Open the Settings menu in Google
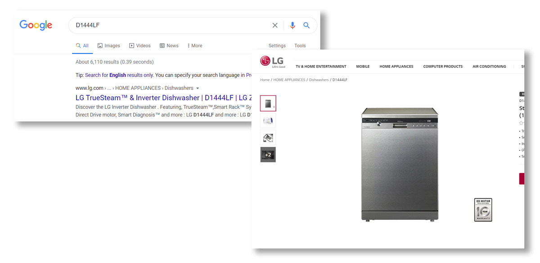This screenshot has height=263, width=540. 277,46
